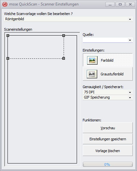Toggle the Graustufenbild grayscale mode button

tap(108, 74)
